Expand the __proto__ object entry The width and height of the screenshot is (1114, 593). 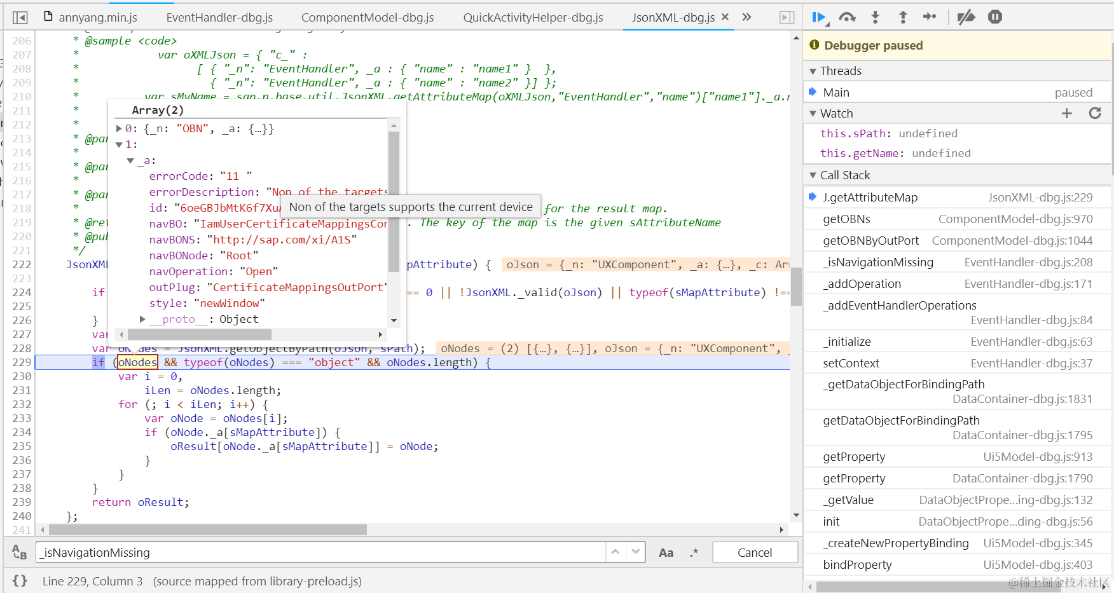coord(142,319)
